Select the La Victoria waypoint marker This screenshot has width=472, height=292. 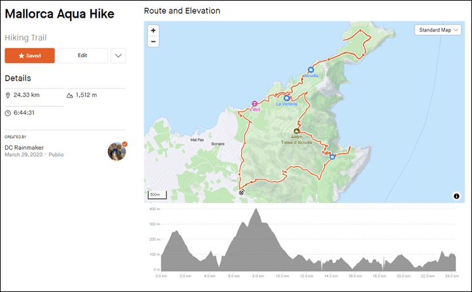(x=287, y=98)
